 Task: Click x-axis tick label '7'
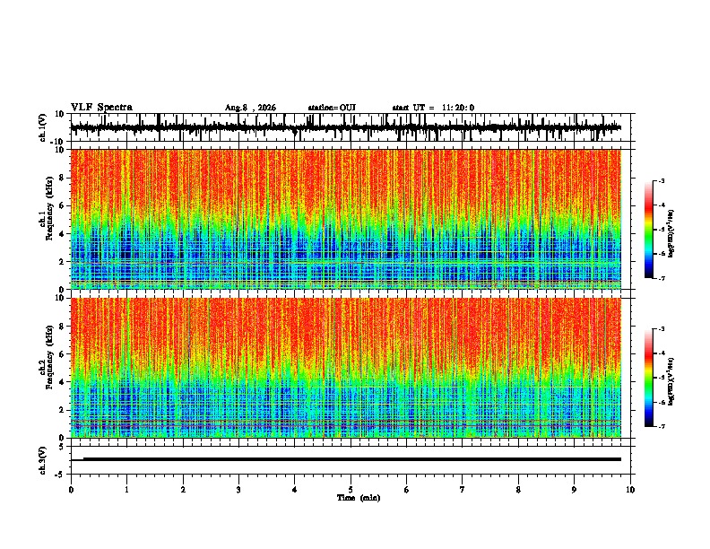point(463,490)
